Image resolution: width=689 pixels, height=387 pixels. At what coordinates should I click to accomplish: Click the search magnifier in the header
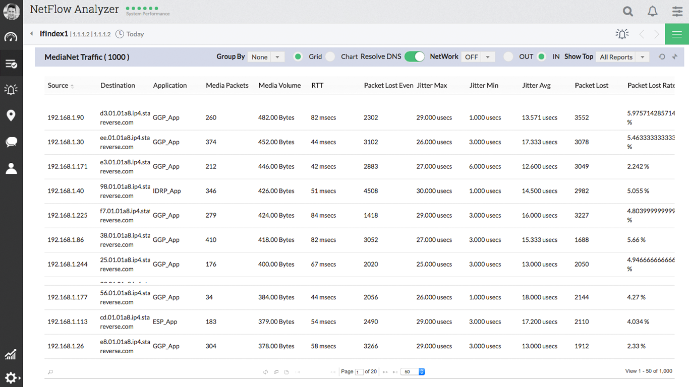coord(628,11)
